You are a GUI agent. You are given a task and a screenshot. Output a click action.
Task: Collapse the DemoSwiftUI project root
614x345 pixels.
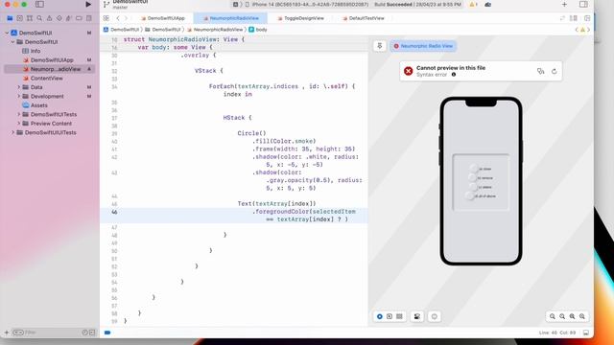point(7,33)
